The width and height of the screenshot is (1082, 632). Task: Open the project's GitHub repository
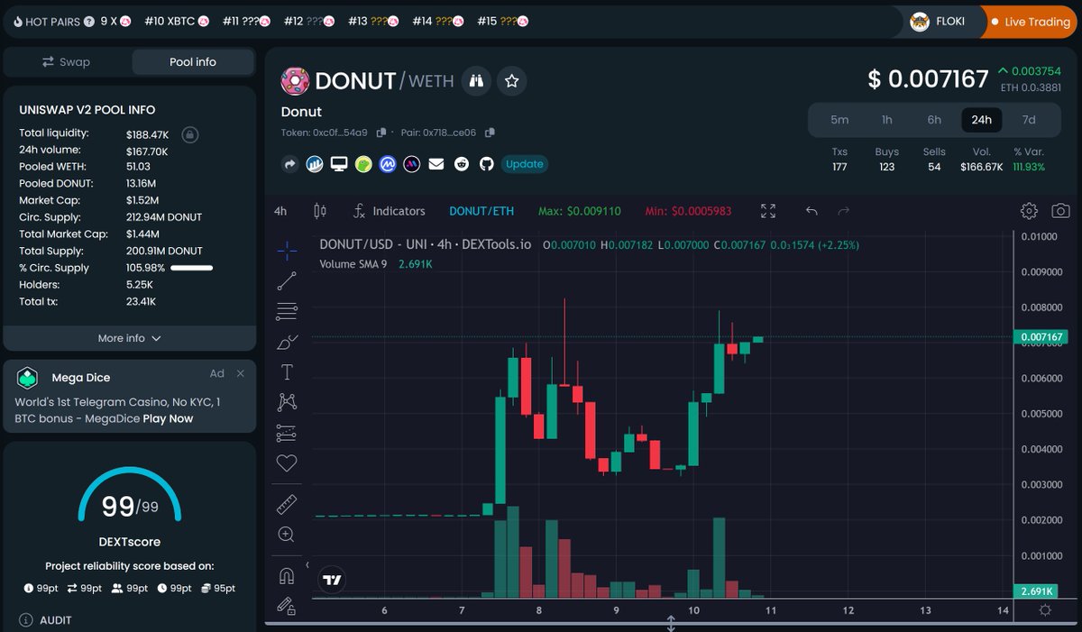[x=486, y=164]
